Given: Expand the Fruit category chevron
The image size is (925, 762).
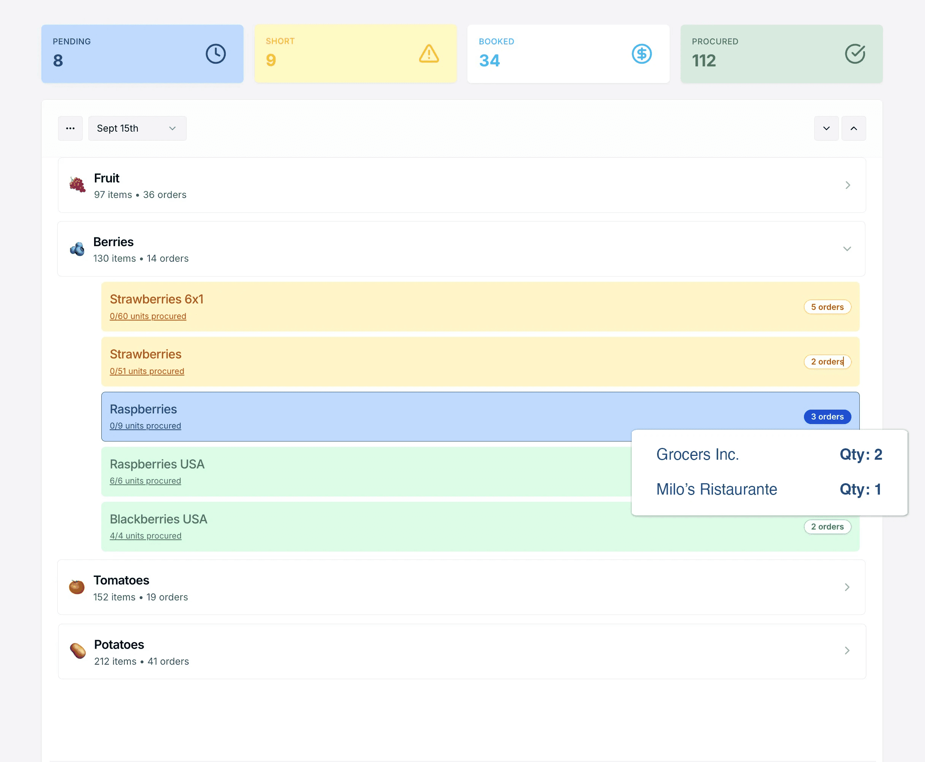Looking at the screenshot, I should pos(847,185).
